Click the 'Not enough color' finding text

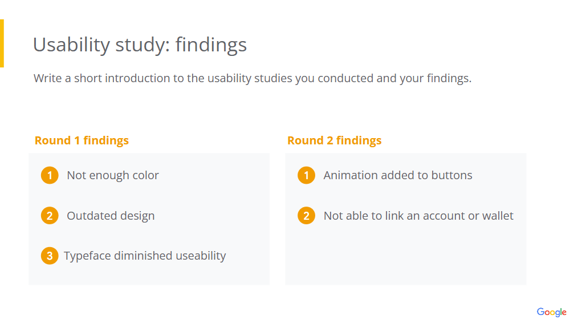[x=113, y=175]
